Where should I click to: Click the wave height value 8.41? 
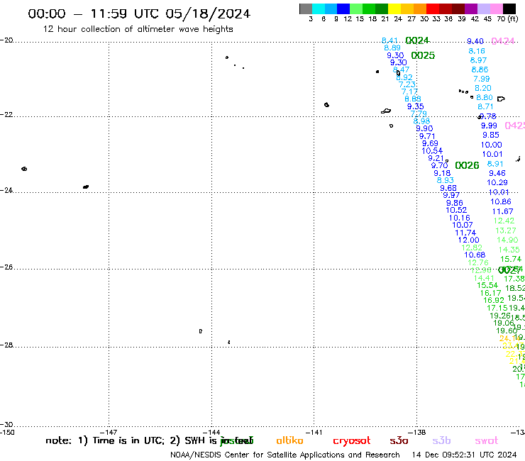[x=389, y=40]
